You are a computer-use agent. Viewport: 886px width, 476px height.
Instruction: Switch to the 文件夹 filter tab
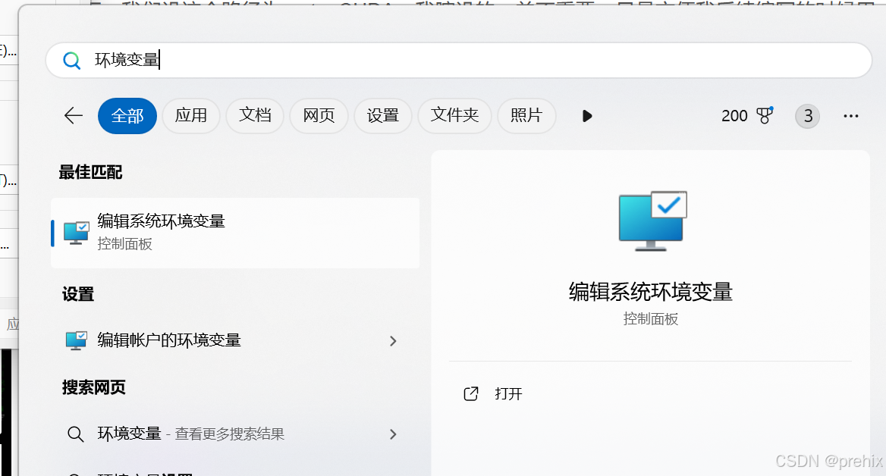click(454, 116)
